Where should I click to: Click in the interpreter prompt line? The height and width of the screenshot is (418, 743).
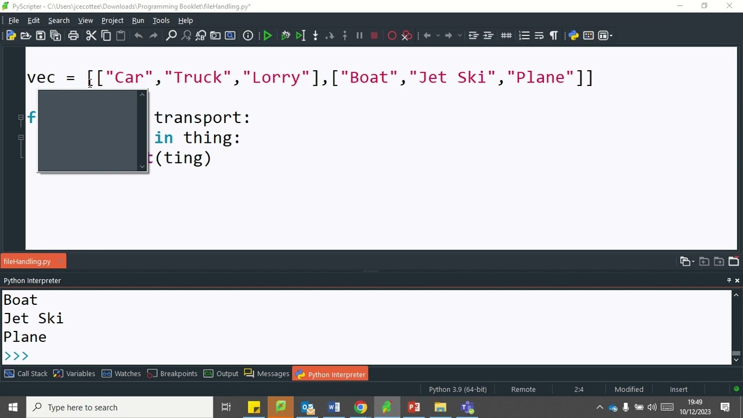point(366,355)
